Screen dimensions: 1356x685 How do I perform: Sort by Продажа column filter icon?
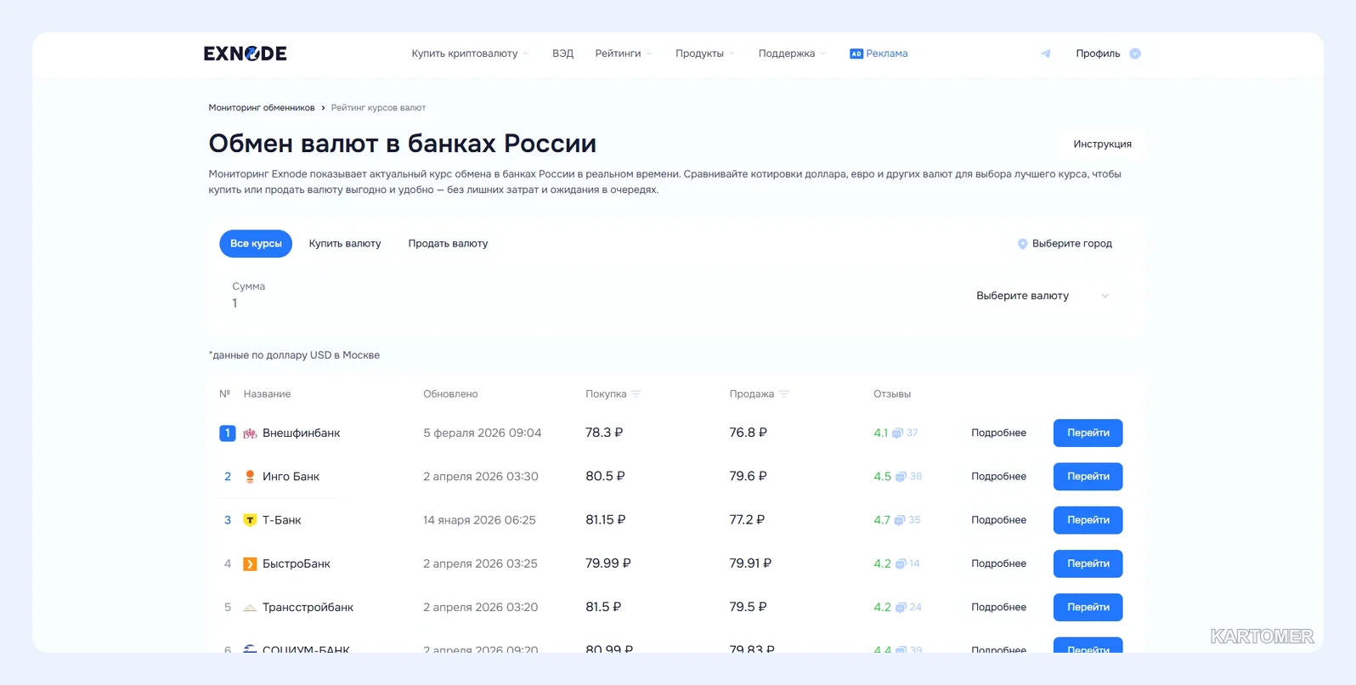point(784,394)
